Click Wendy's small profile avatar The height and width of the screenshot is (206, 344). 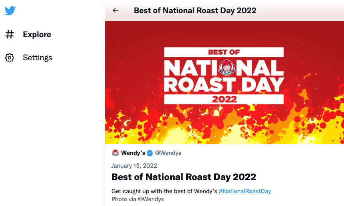pos(115,153)
